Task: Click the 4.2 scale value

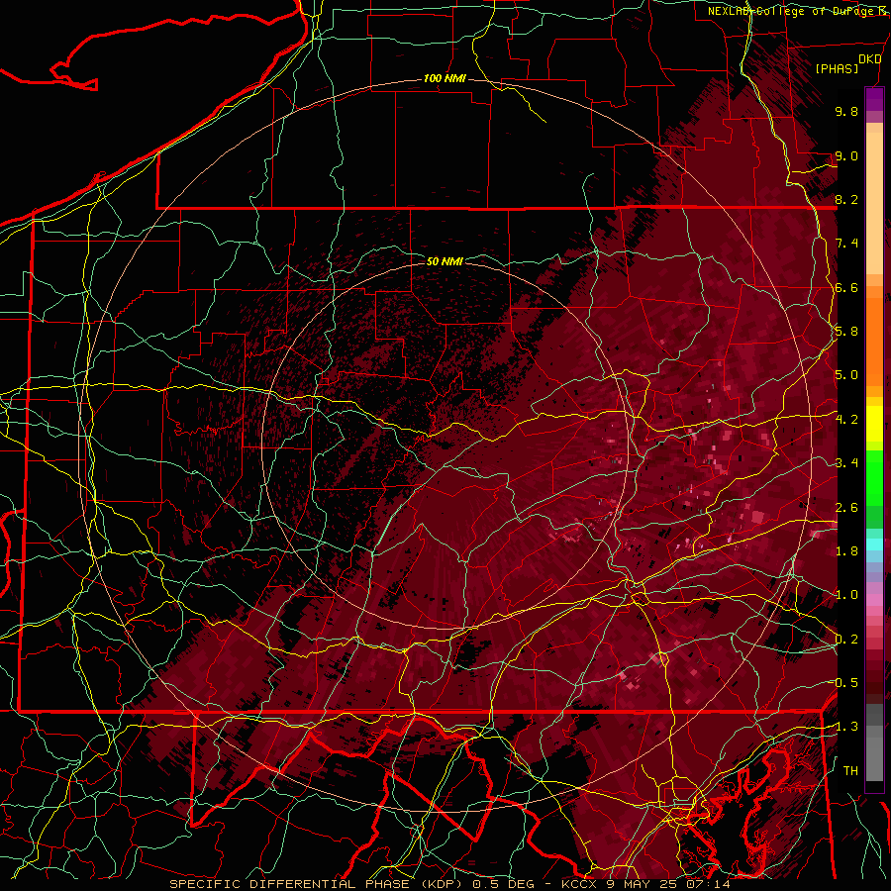Action: (x=846, y=420)
